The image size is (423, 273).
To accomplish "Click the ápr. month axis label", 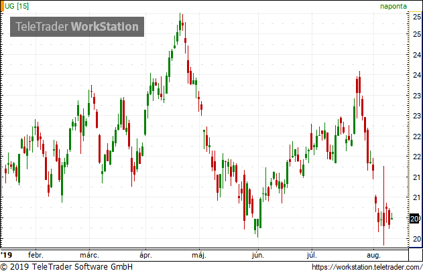I will tap(145, 255).
